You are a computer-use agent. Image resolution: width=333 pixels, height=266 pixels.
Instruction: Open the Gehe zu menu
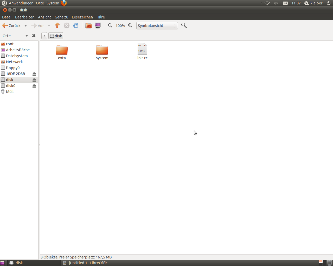[x=61, y=17]
